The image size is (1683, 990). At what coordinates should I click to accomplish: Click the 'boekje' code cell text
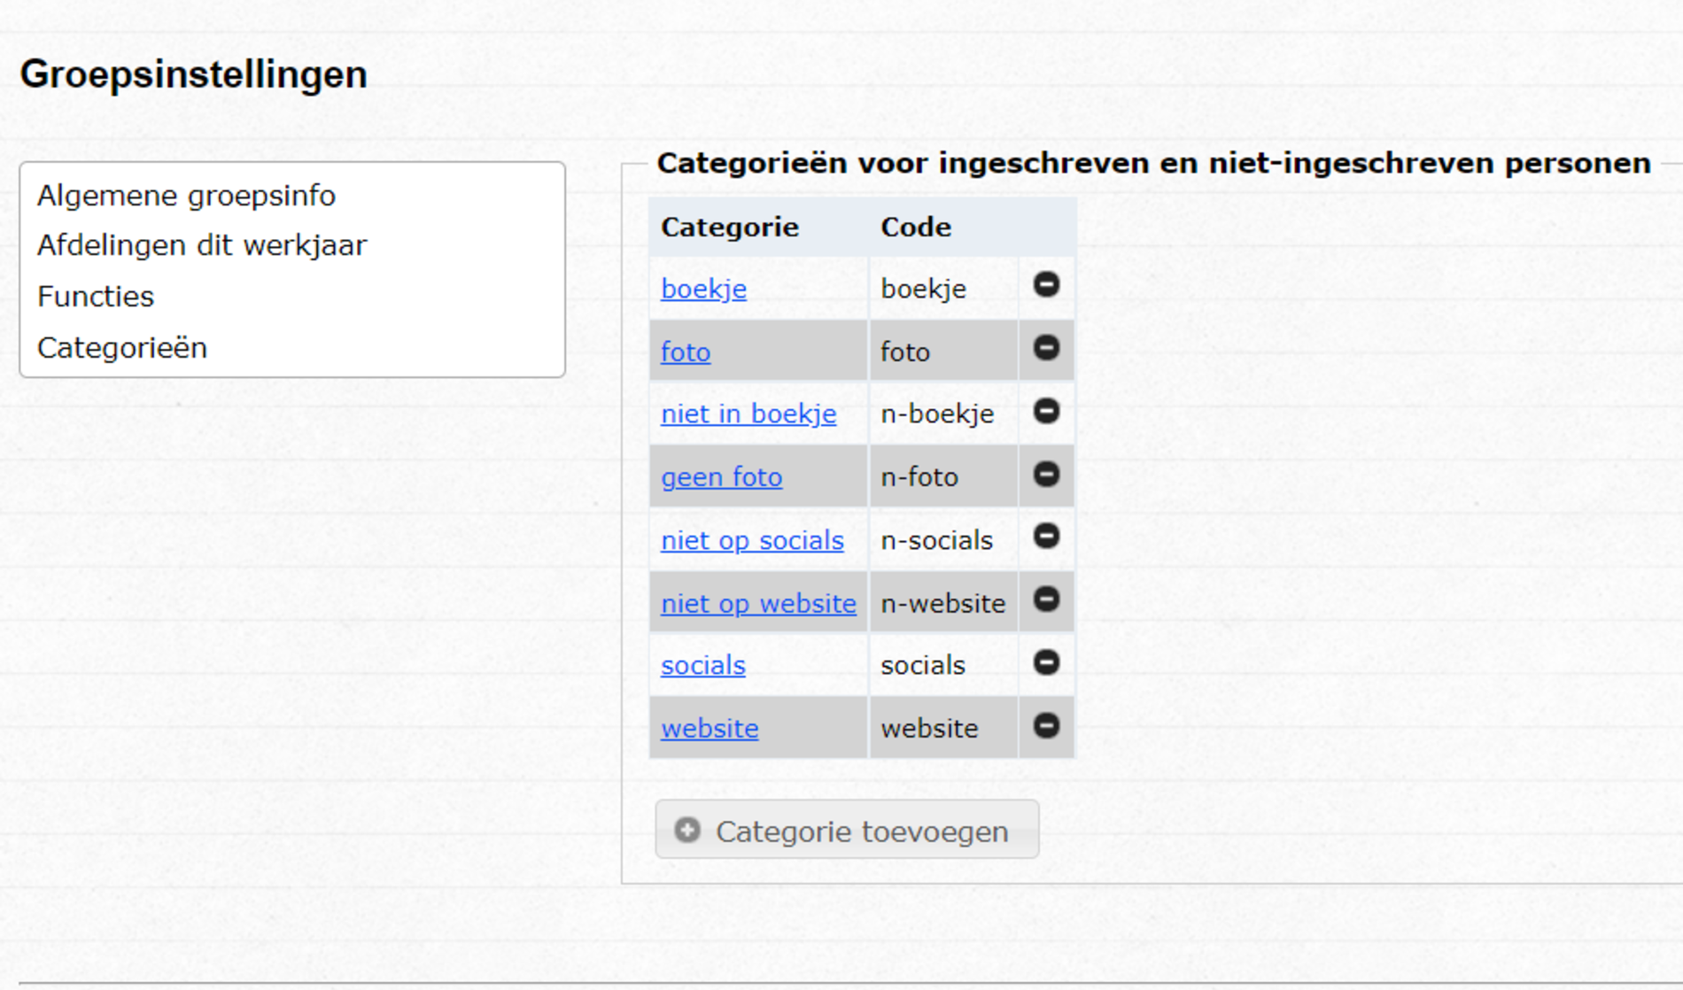[923, 290]
